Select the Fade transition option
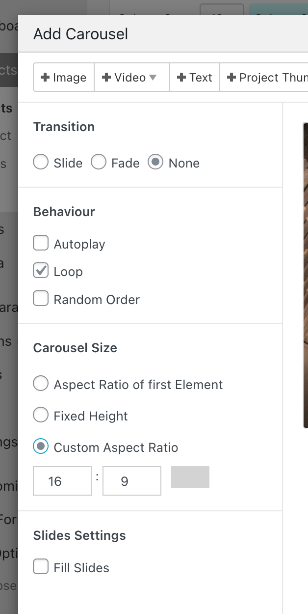Image resolution: width=308 pixels, height=614 pixels. (99, 163)
